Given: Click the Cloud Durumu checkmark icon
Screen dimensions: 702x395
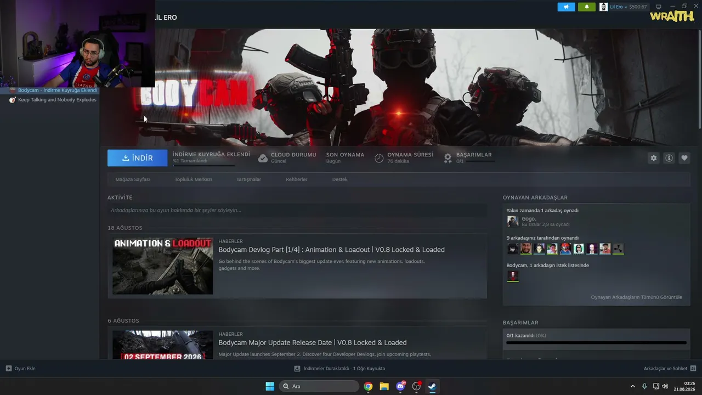Looking at the screenshot, I should tap(263, 158).
